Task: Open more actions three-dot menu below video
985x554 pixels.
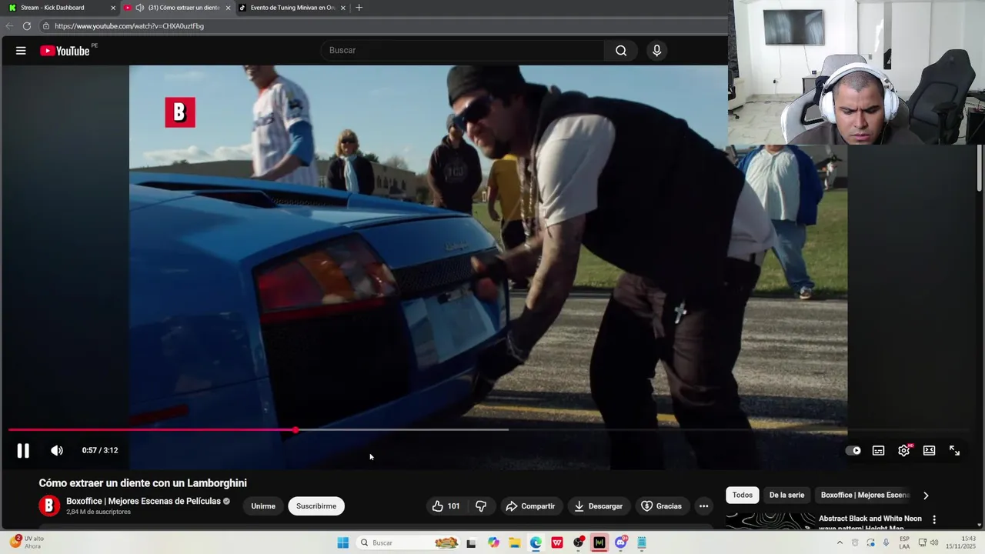Action: click(703, 506)
